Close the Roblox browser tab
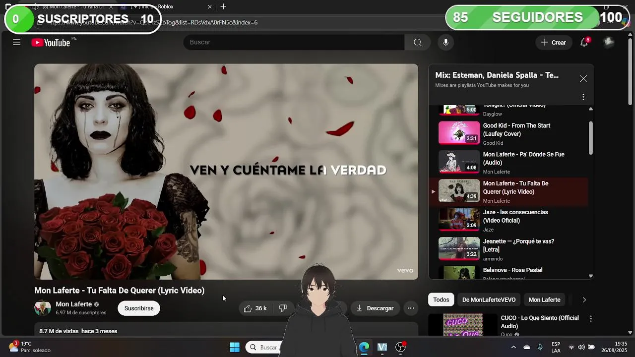Image resolution: width=635 pixels, height=357 pixels. (x=209, y=6)
